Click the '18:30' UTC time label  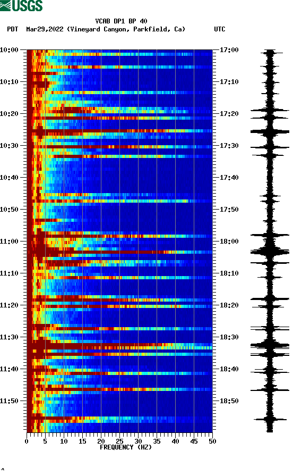[x=229, y=337]
